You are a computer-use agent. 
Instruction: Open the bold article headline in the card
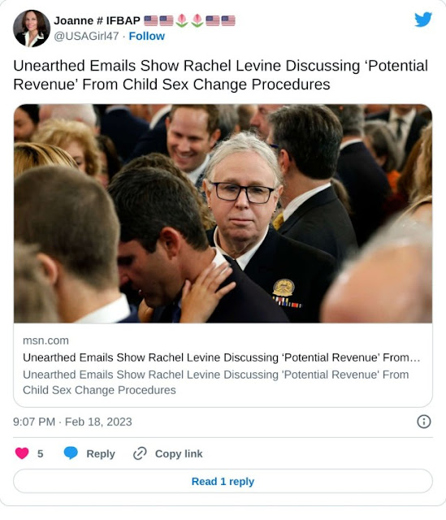coord(222,357)
